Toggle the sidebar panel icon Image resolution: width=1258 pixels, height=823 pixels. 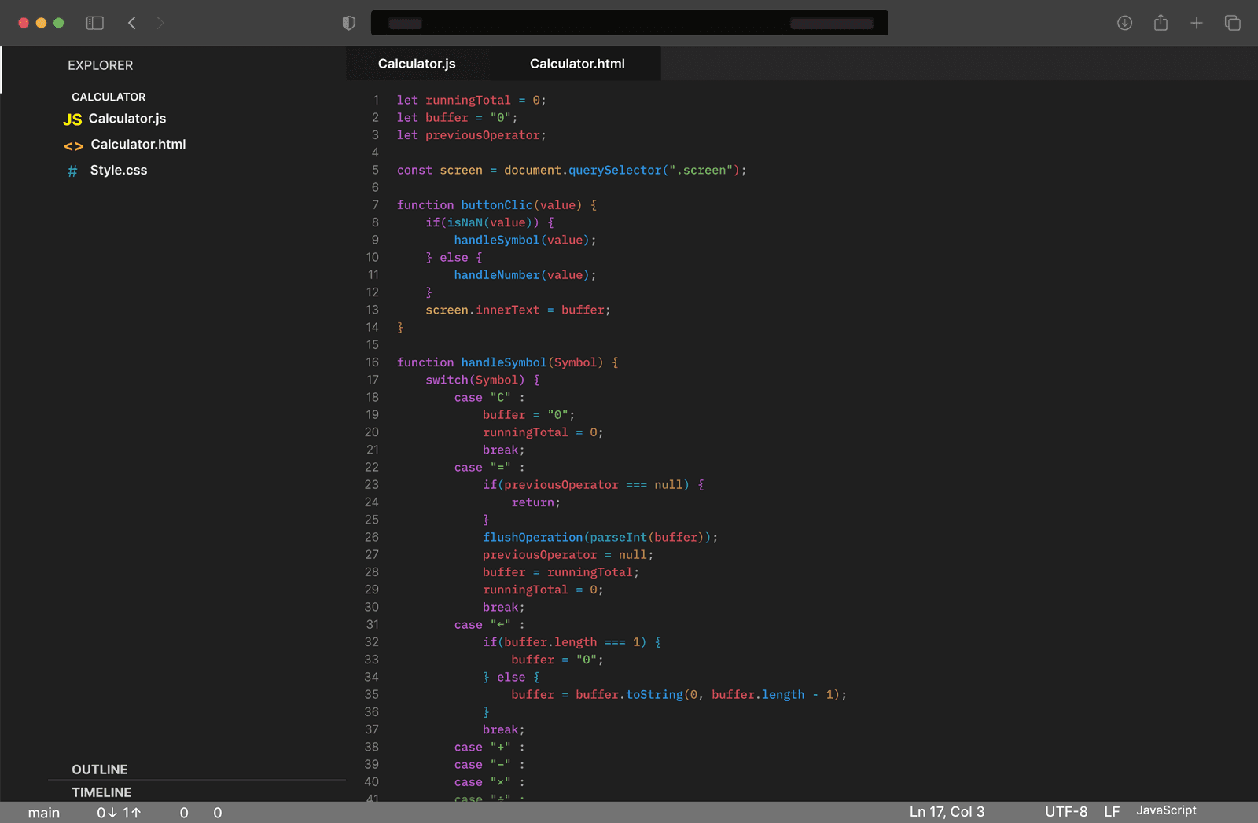(x=95, y=23)
